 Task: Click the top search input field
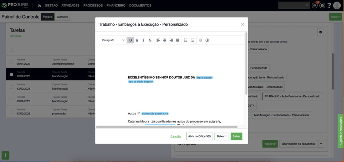tap(292, 5)
